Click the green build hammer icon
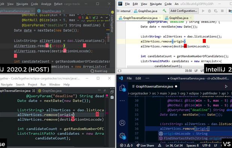 (164, 11)
